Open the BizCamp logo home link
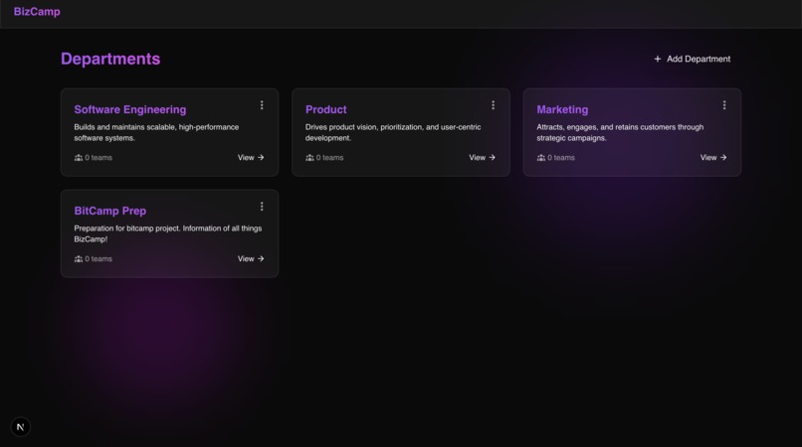The width and height of the screenshot is (802, 447). 37,11
